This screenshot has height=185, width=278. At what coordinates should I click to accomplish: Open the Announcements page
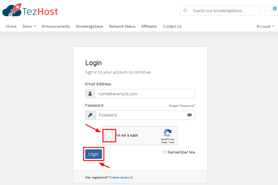56,26
